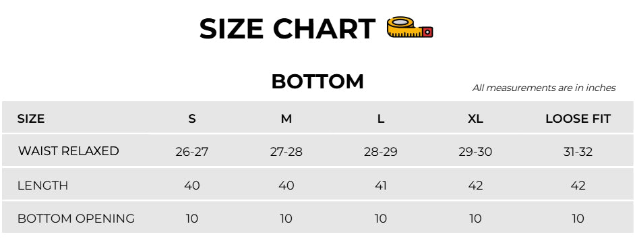
Task: Click waist value 29-30 for size XL
Action: (475, 152)
